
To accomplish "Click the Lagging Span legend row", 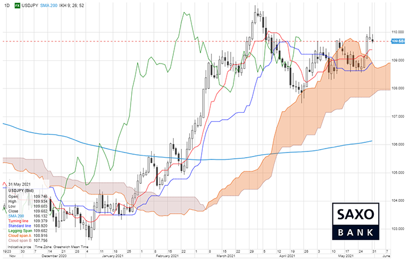I will [x=28, y=231].
